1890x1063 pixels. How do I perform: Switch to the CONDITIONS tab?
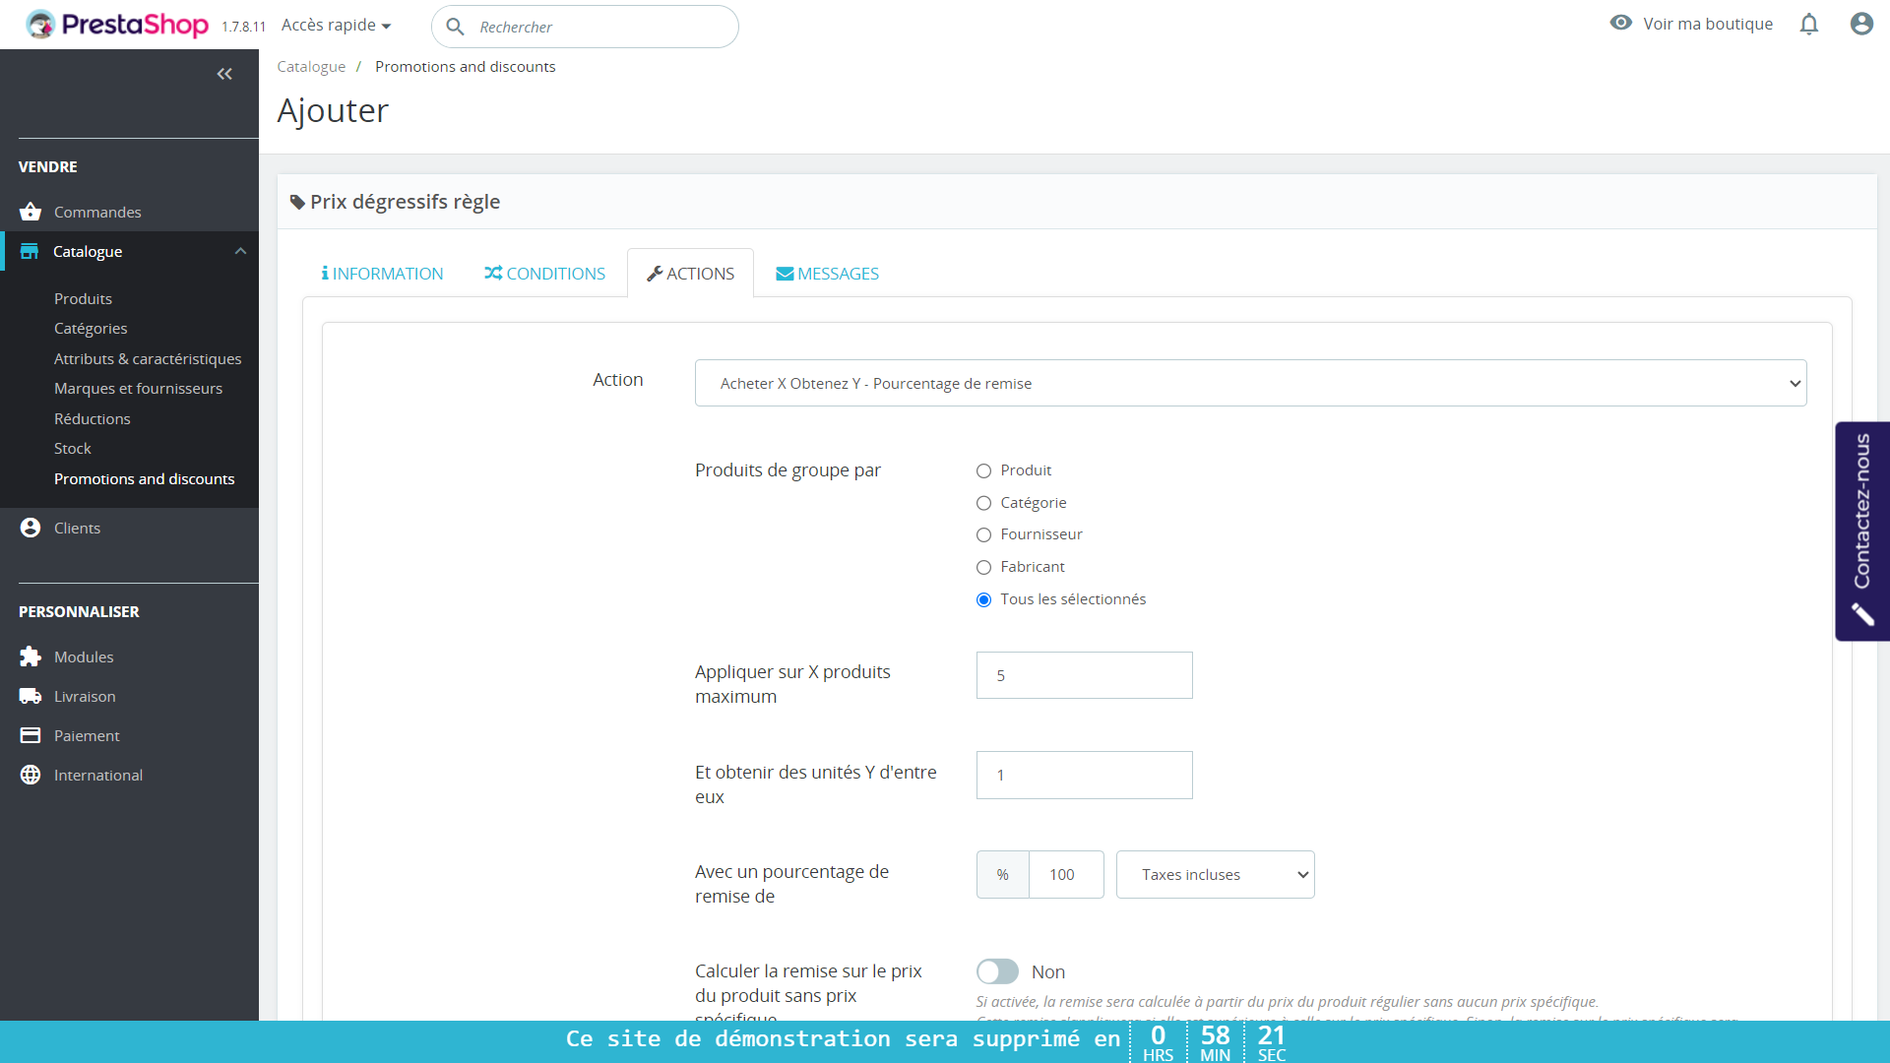(544, 274)
